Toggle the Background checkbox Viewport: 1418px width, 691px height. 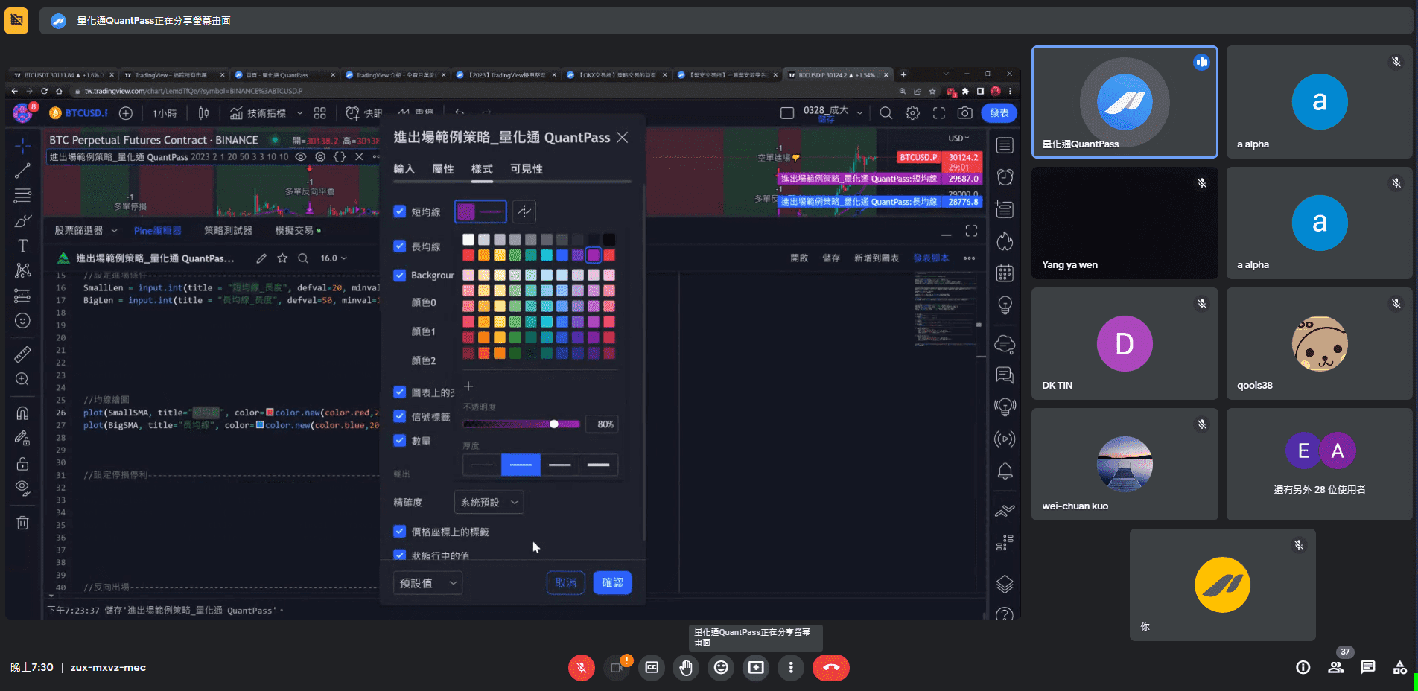(x=400, y=275)
